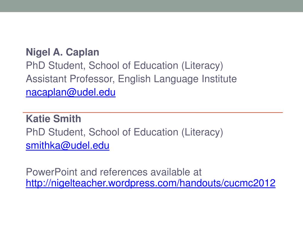
Task: Click the gray-green header bar at top
Action: pos(151,6)
